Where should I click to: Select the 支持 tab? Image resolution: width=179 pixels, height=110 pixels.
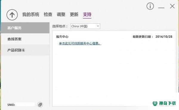coord(87,15)
